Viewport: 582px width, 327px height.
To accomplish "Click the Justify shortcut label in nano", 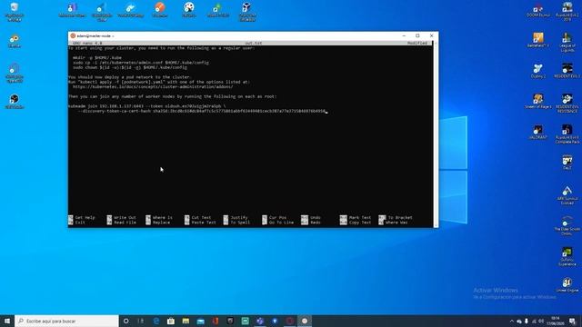I will 239,218.
